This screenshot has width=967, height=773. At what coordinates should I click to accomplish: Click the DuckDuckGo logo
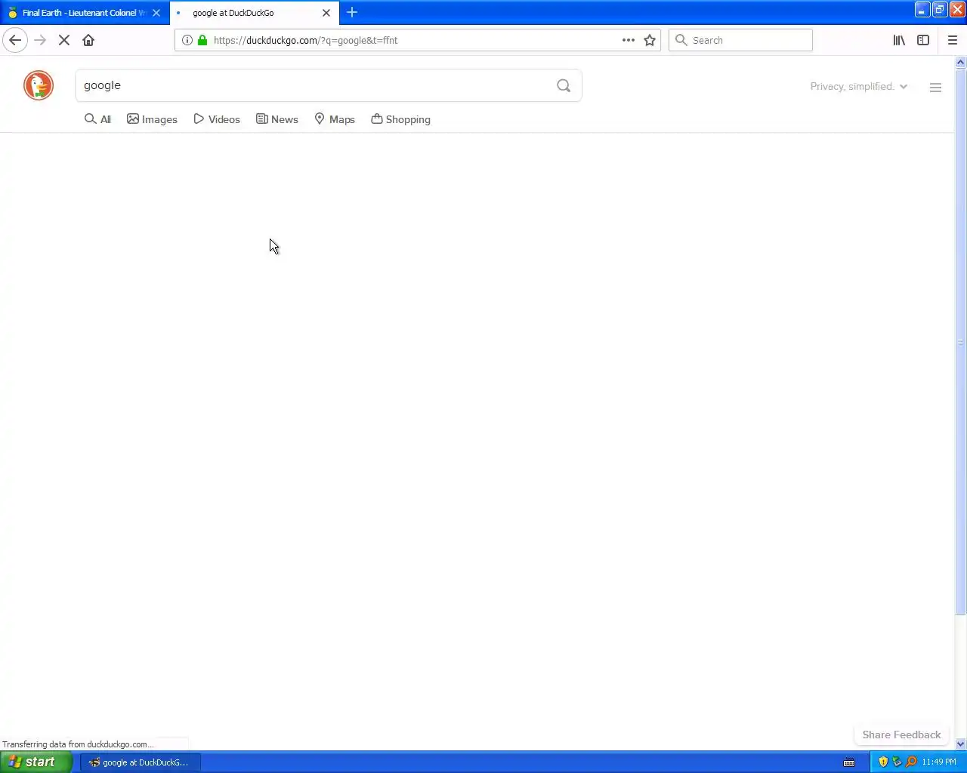pyautogui.click(x=39, y=85)
